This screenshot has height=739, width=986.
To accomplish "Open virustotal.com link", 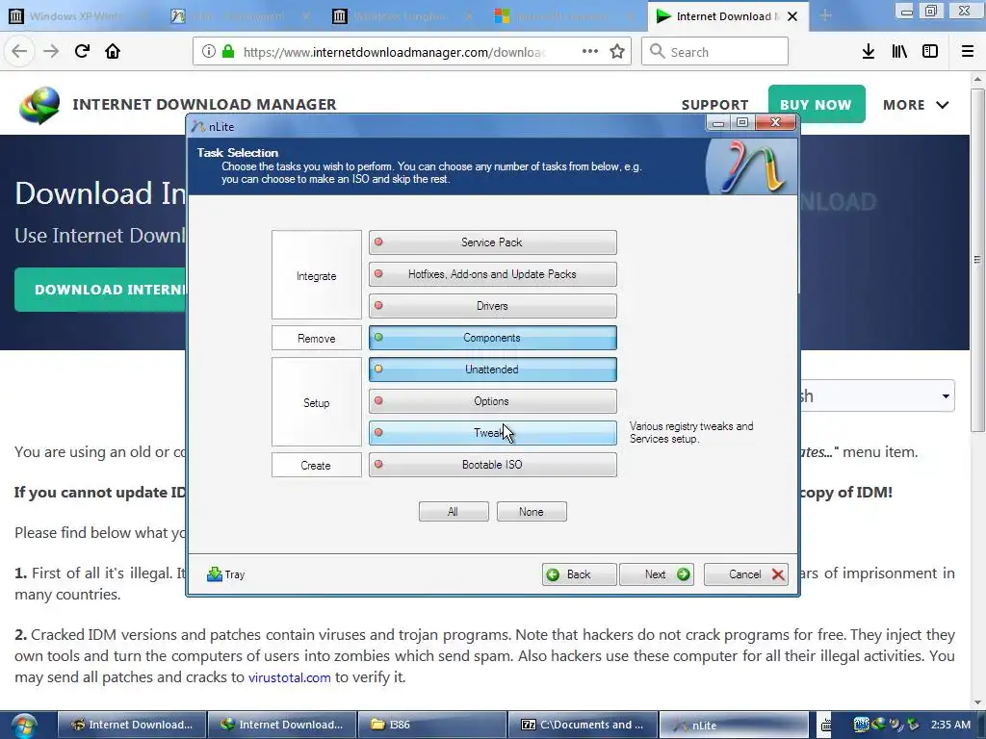I will click(289, 677).
